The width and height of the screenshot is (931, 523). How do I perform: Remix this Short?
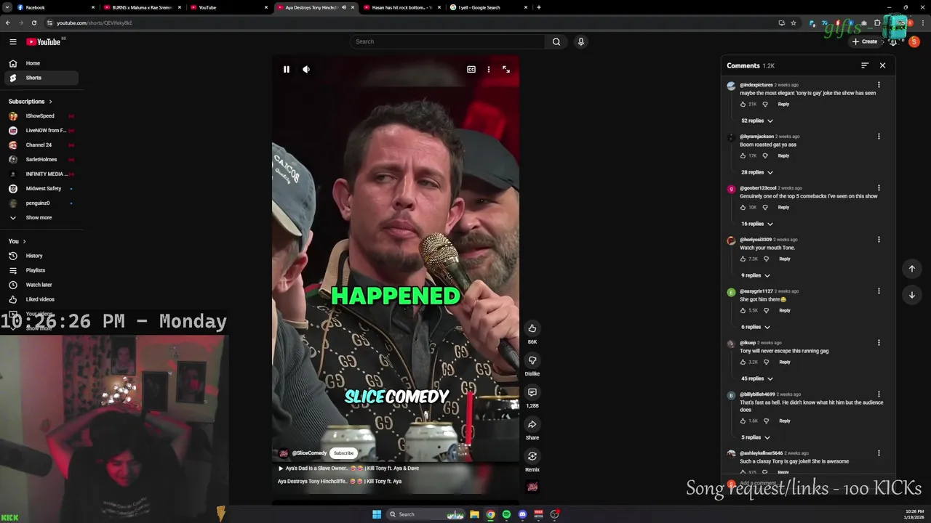coord(532,456)
